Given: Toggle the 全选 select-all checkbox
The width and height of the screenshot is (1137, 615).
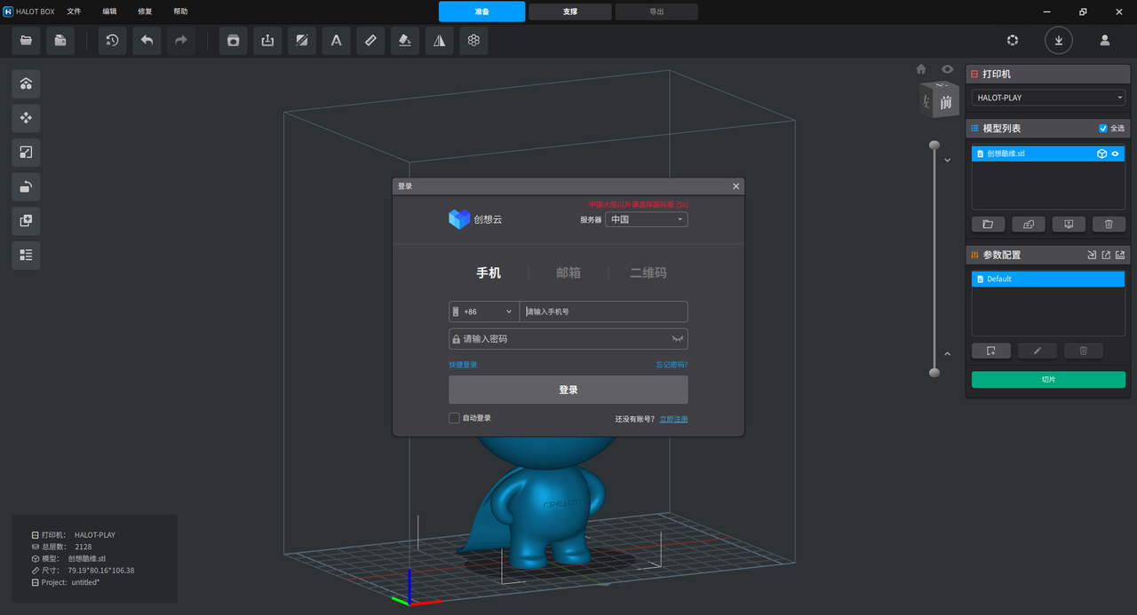Looking at the screenshot, I should click(1104, 129).
